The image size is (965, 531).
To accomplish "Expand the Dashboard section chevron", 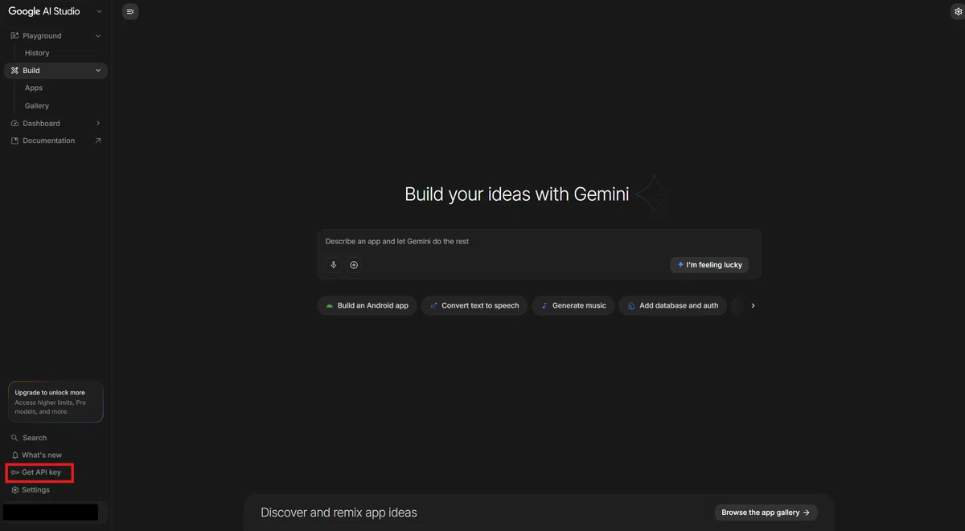I will tap(98, 124).
